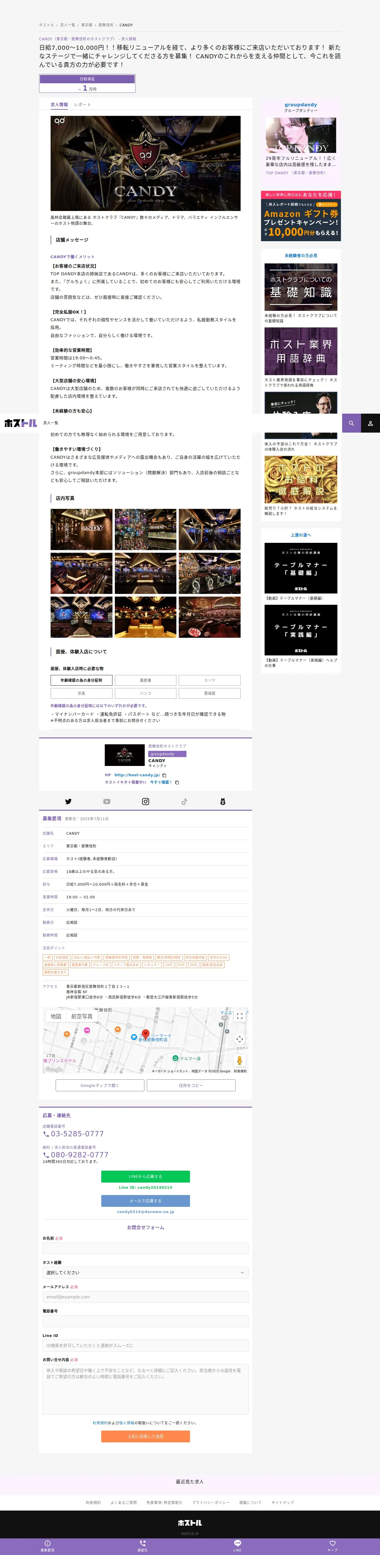The image size is (380, 1555).
Task: Call number 03-5285-0777
Action: click(x=77, y=1134)
